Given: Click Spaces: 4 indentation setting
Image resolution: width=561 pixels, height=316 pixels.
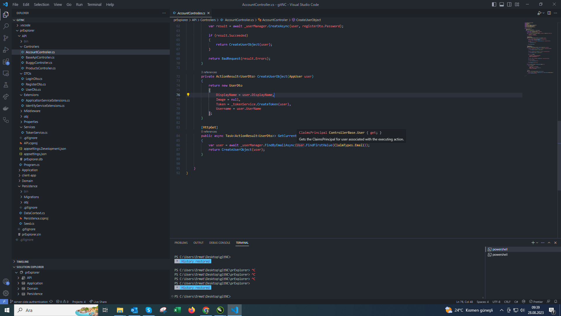Looking at the screenshot, I should [482, 302].
